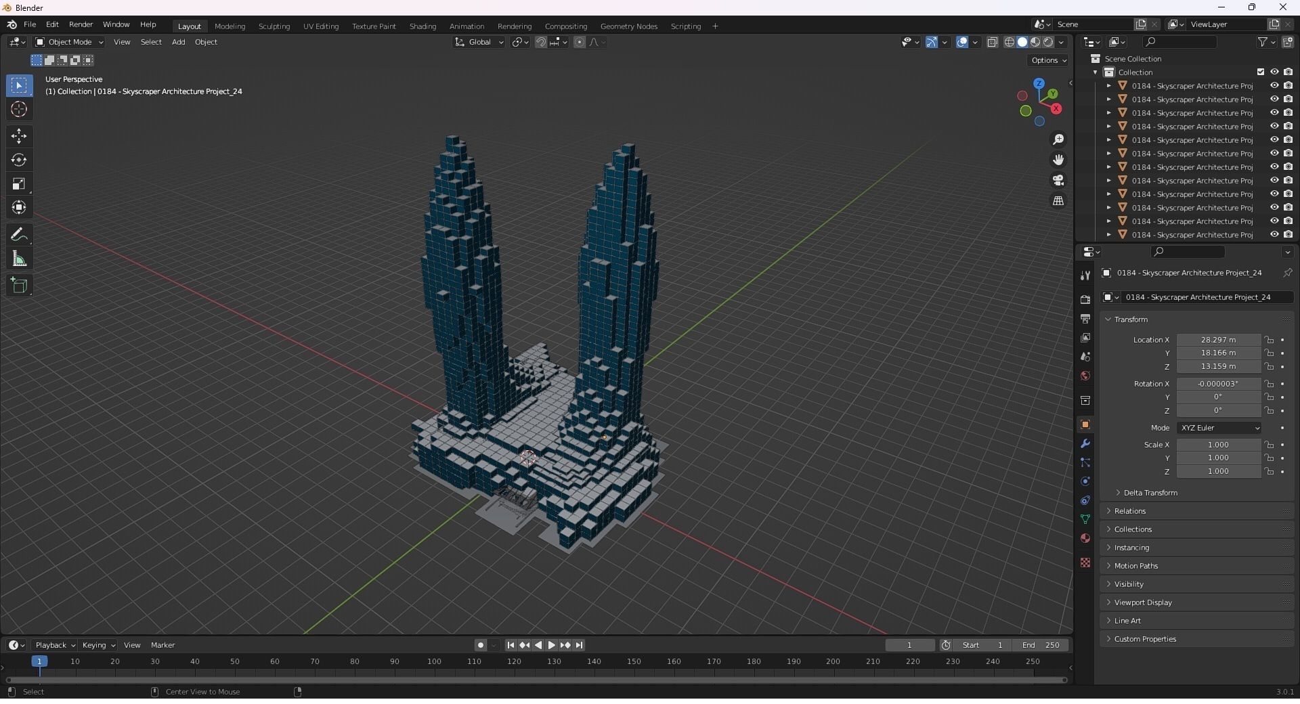This screenshot has height=704, width=1300.
Task: Select the Measure tool
Action: (19, 259)
